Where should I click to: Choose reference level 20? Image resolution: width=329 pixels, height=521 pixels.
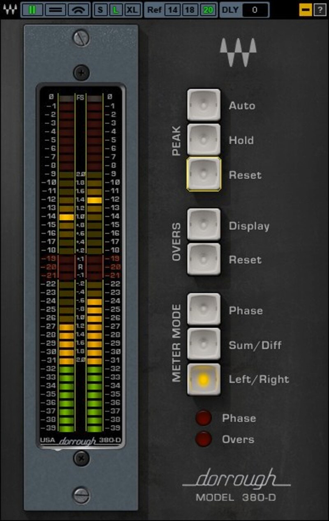pos(209,10)
